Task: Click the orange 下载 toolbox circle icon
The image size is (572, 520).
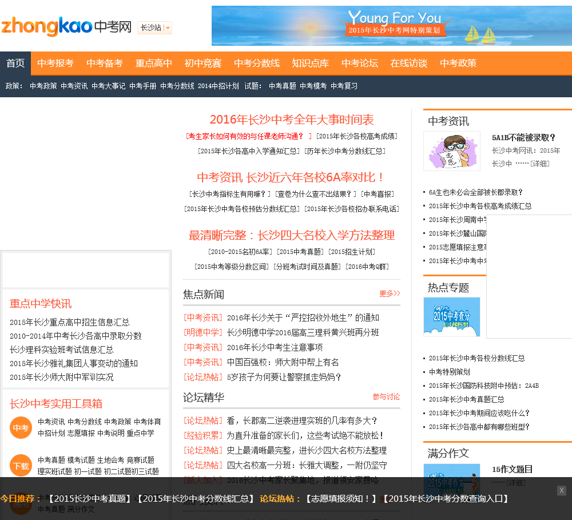Action: click(21, 466)
